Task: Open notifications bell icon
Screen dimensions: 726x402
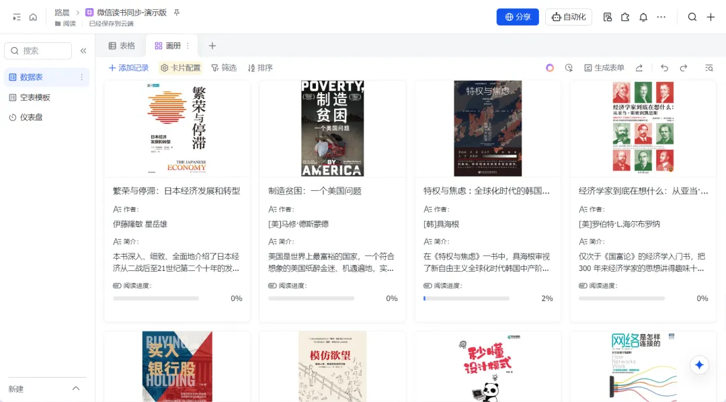Action: click(643, 17)
